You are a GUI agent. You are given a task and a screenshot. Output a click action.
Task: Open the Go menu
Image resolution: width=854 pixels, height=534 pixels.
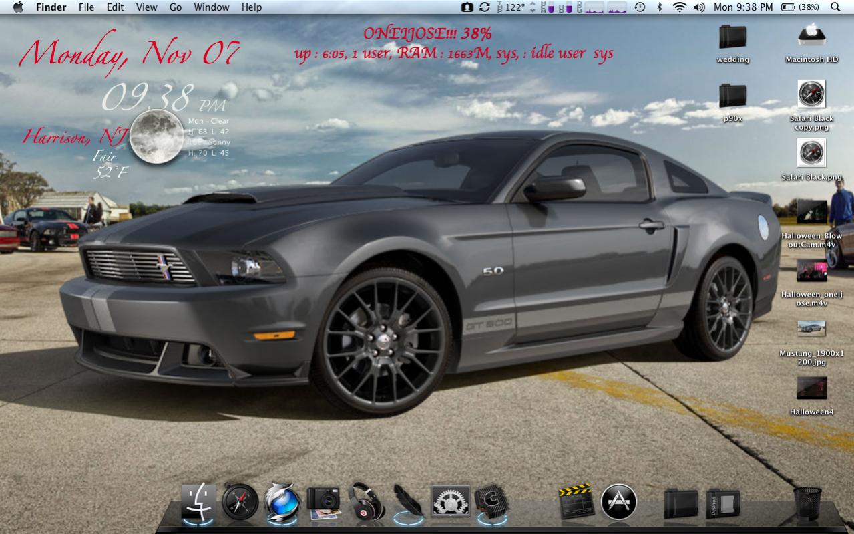176,7
